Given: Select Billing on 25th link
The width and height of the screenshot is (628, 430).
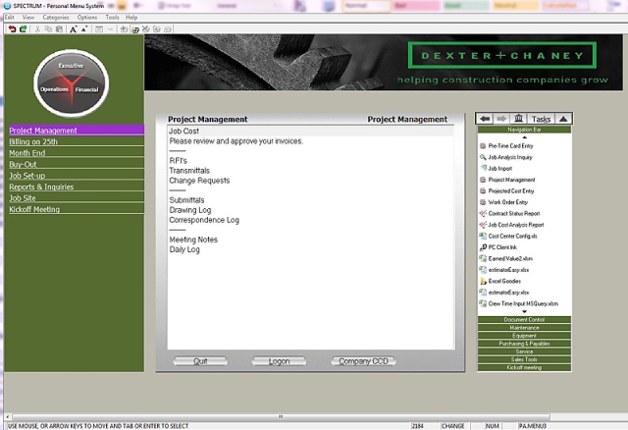Looking at the screenshot, I should click(x=77, y=141).
